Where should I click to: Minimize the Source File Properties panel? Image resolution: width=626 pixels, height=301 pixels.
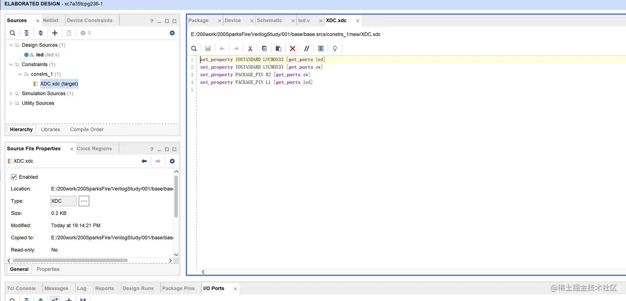point(159,149)
